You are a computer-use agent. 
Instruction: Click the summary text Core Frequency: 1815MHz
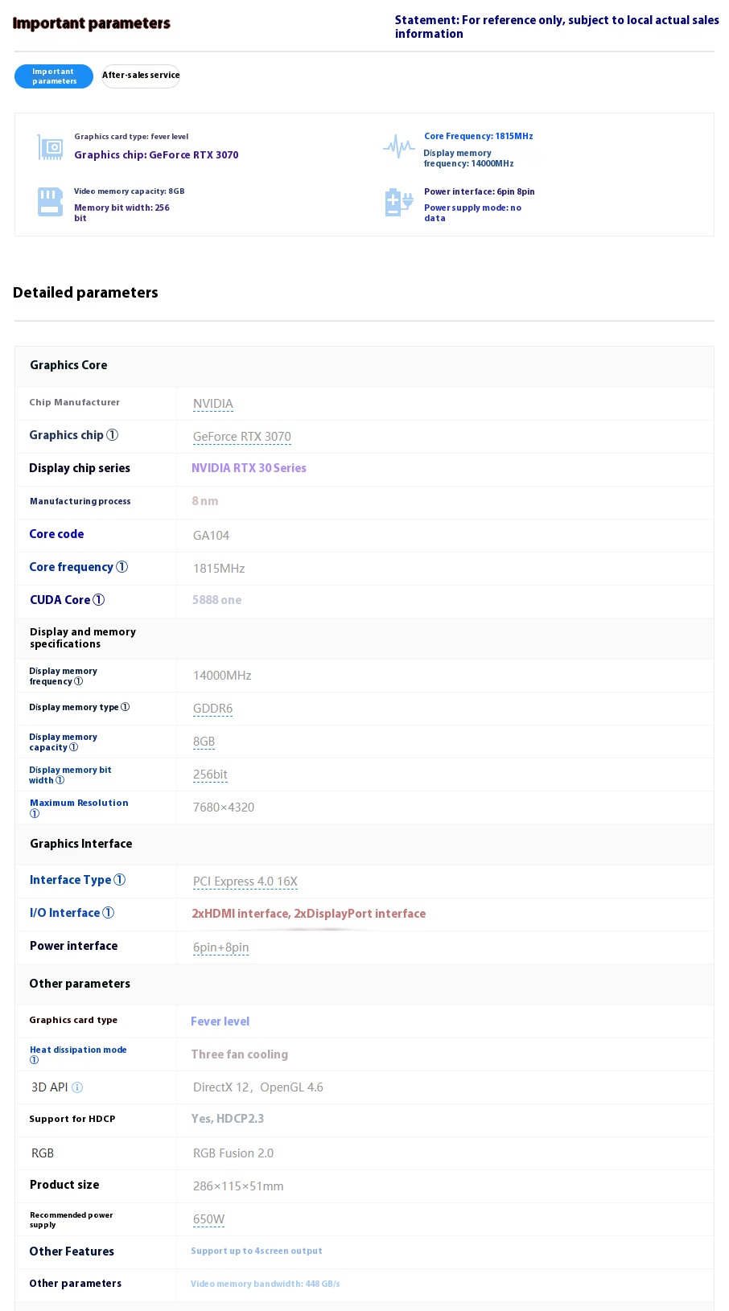pos(479,136)
